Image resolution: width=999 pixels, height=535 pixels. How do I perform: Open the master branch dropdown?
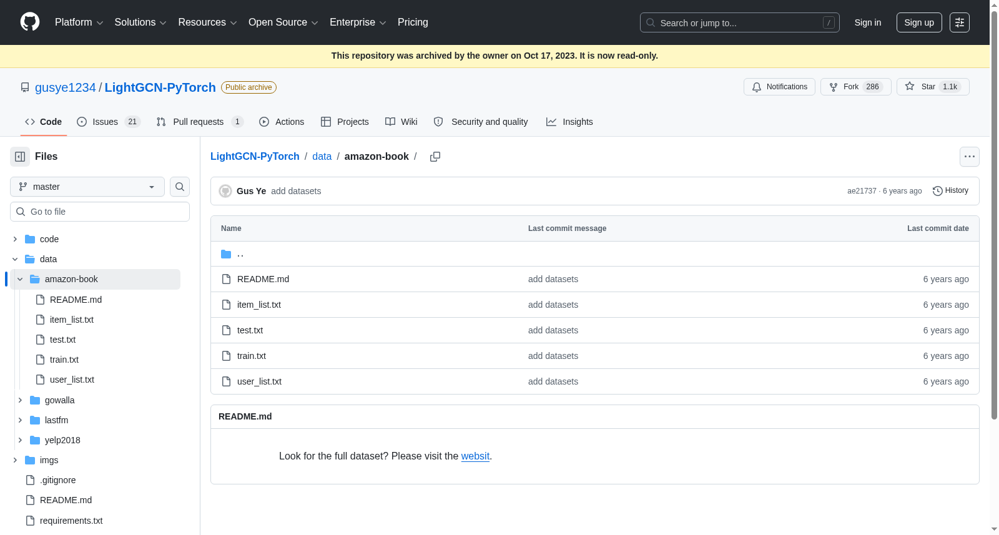pyautogui.click(x=87, y=187)
